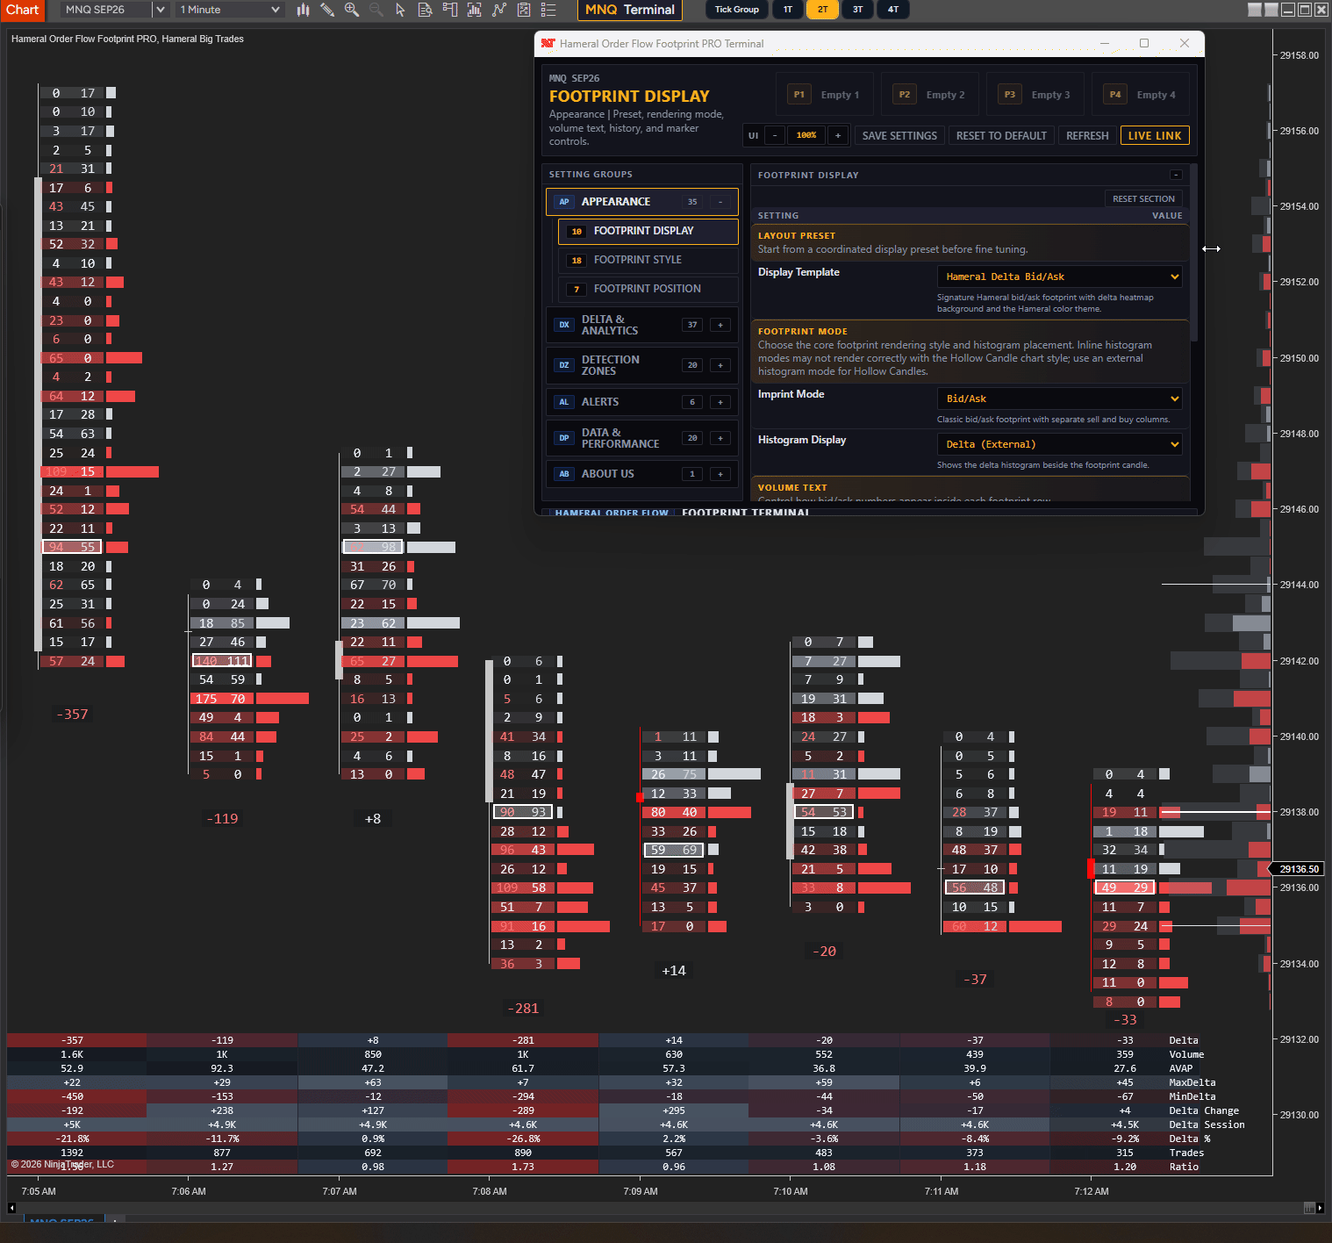Select the 1T tick group option
Screen dimensions: 1332x1243
[x=788, y=10]
